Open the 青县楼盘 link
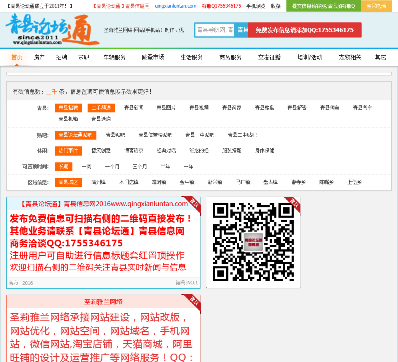398x362 pixels. click(x=264, y=108)
